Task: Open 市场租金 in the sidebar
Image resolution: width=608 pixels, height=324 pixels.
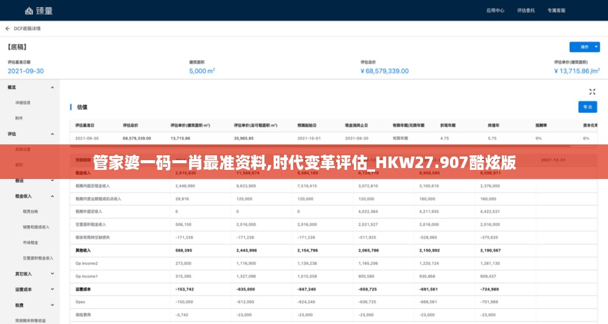Action: coord(30,242)
